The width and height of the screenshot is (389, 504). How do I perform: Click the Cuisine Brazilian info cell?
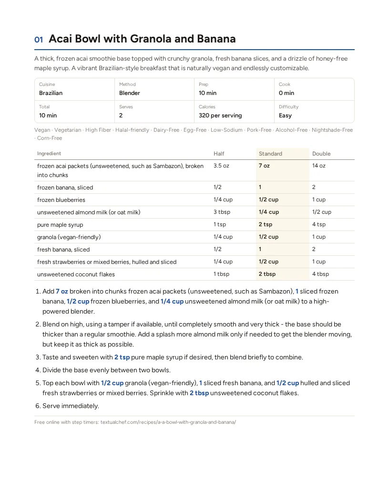(x=74, y=89)
